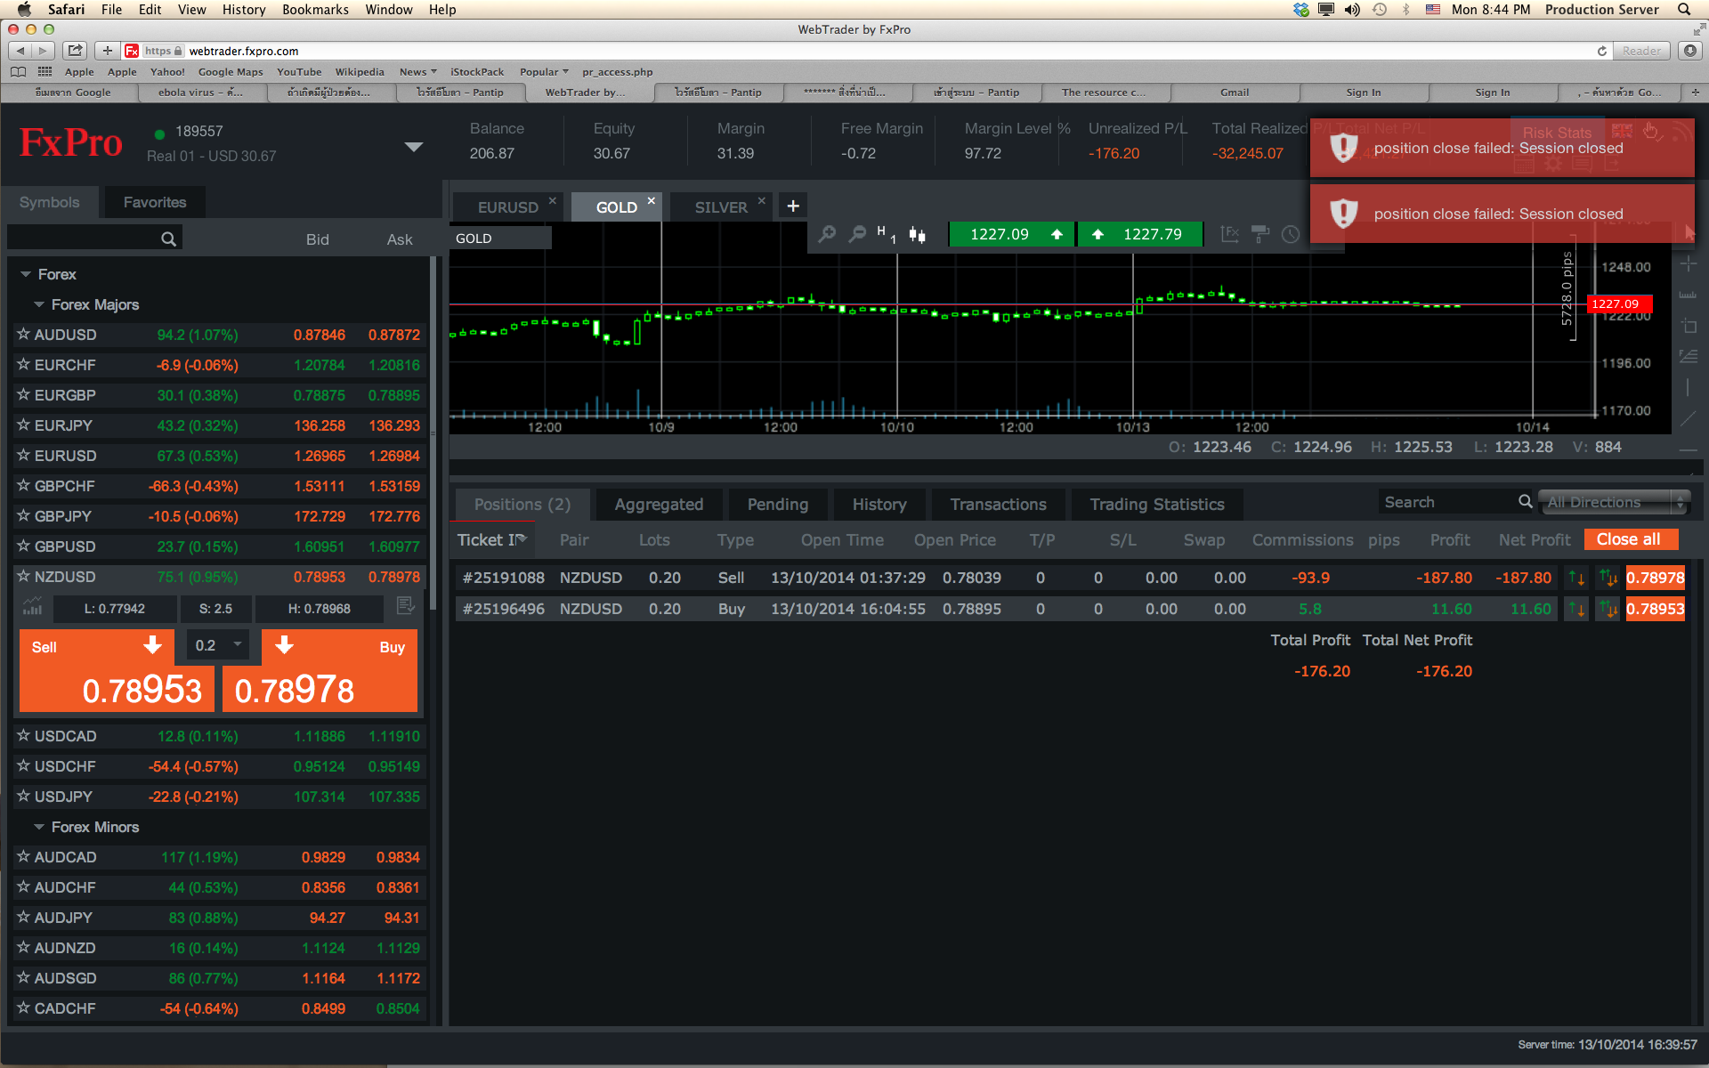
Task: Close the SILVER chart tab
Action: coord(762,201)
